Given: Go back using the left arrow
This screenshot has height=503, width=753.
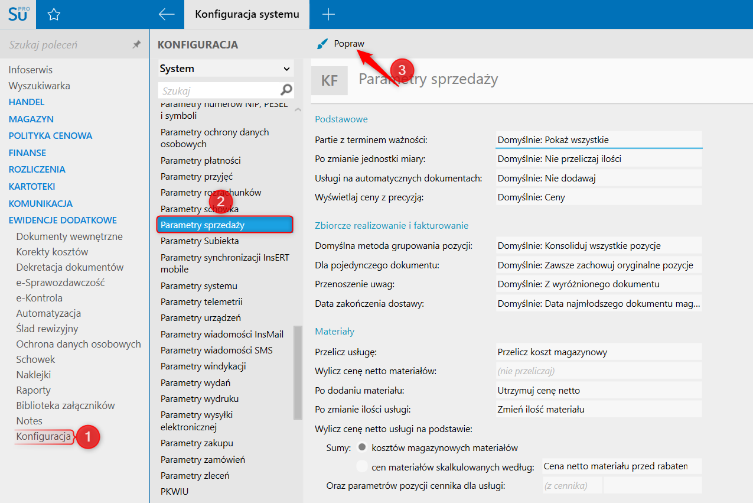Looking at the screenshot, I should pos(167,14).
